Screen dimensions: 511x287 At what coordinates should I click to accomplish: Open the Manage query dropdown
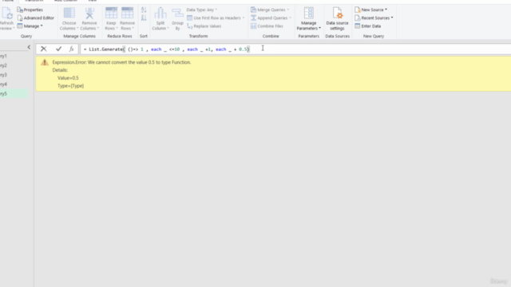pyautogui.click(x=30, y=26)
